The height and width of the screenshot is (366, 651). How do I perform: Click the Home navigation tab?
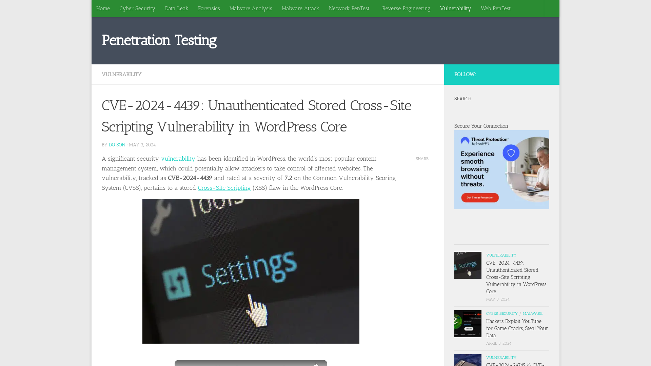pyautogui.click(x=103, y=8)
